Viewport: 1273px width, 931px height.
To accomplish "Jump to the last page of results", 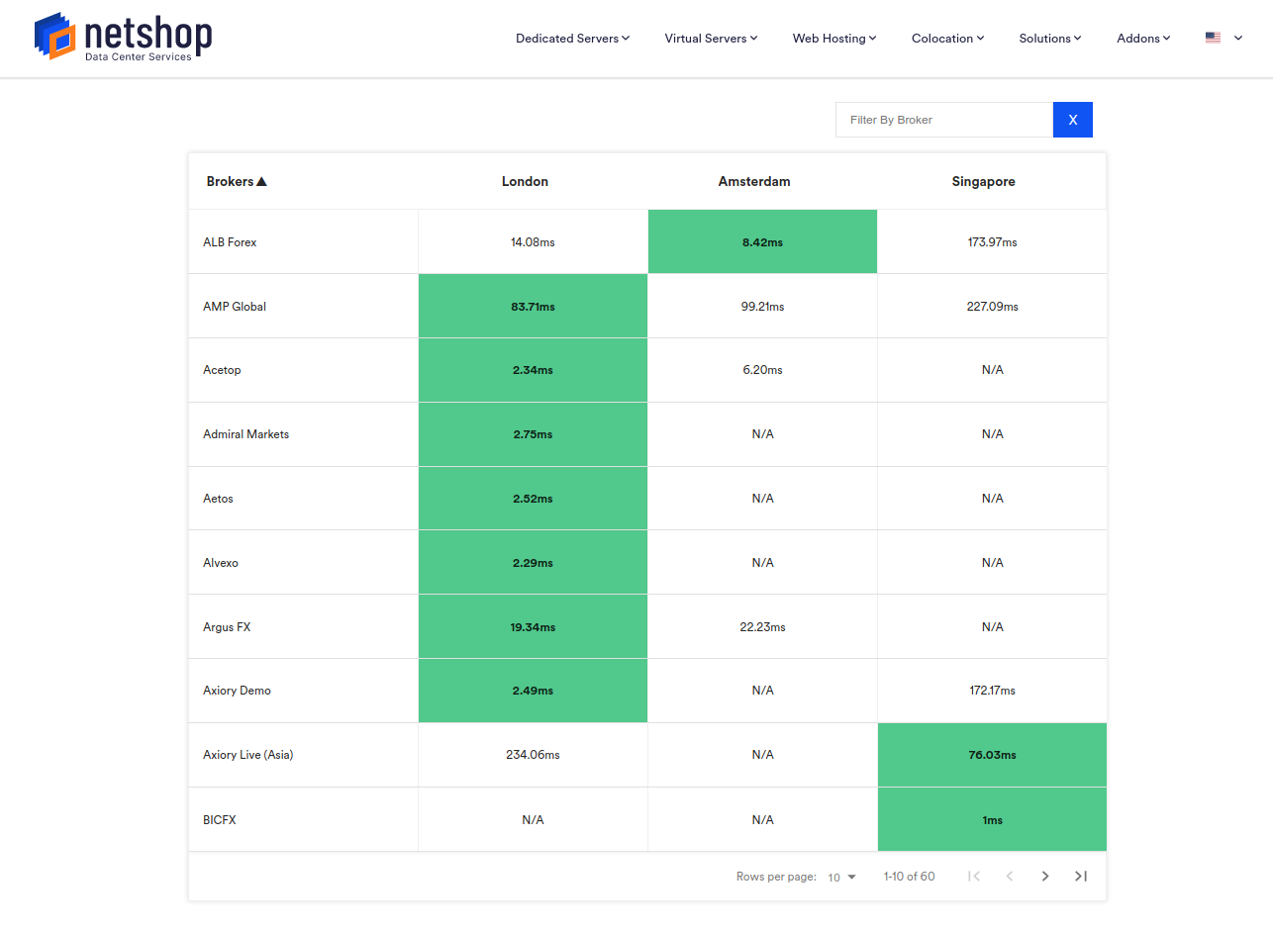I will click(x=1081, y=877).
